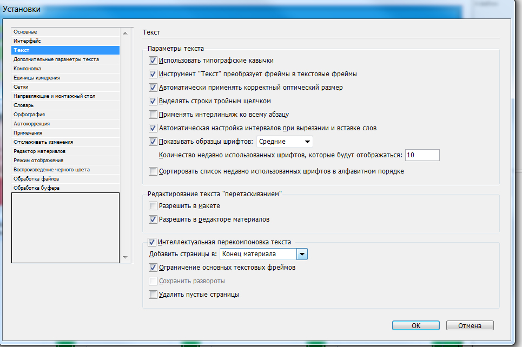Open Орфография settings
This screenshot has height=347, width=522.
click(65, 115)
